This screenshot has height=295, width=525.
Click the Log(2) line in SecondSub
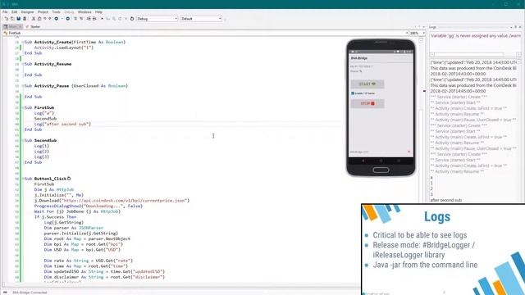[42, 152]
